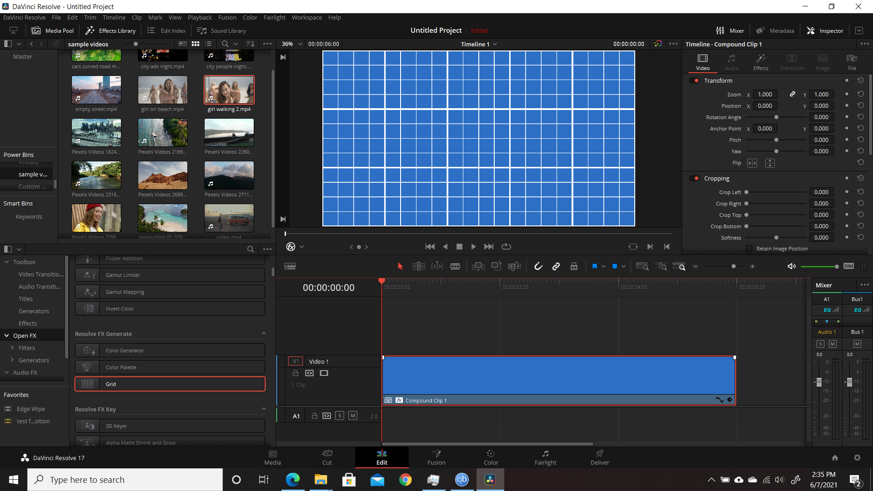Open the Playback menu
Screen dimensions: 873x491
click(200, 17)
